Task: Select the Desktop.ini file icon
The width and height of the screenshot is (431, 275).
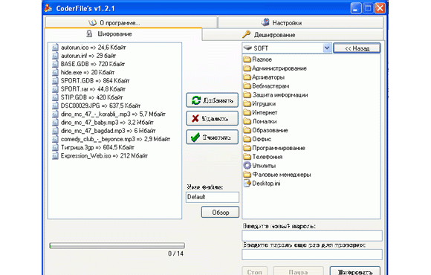Action: click(x=247, y=183)
